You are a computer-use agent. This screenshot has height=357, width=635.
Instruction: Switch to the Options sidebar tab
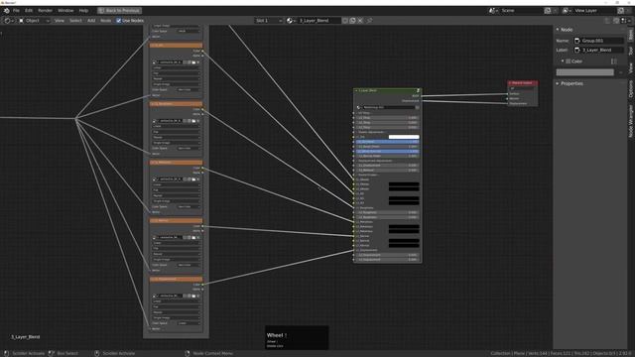631,89
